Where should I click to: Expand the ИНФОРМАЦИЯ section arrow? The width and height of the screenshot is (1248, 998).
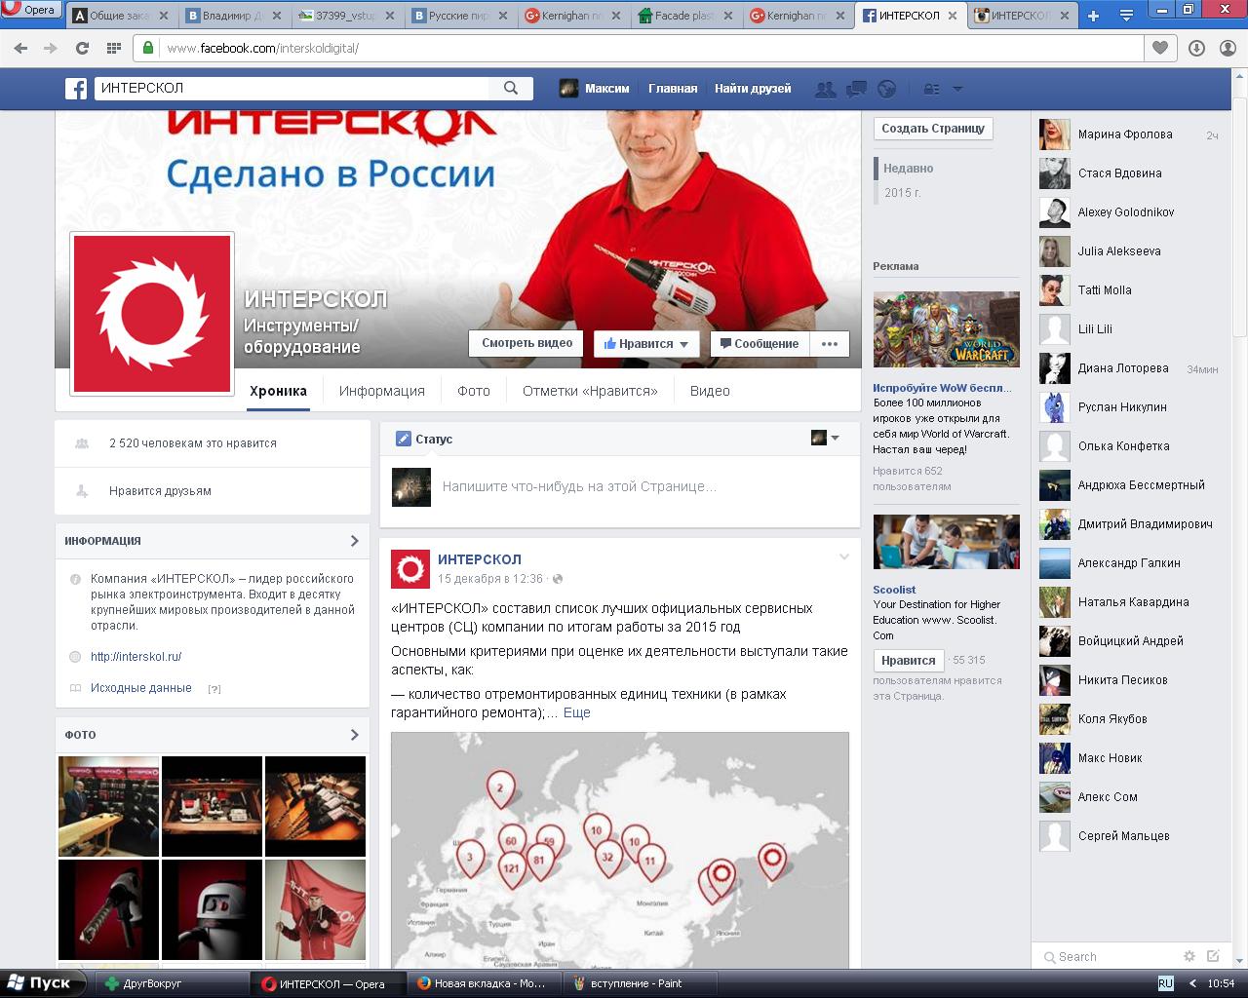354,541
